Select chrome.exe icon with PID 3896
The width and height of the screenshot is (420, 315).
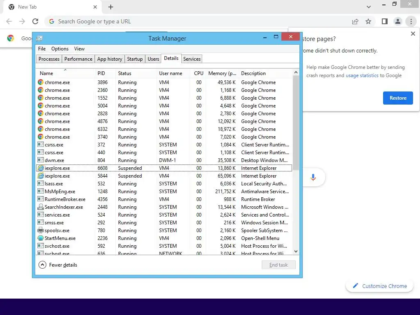coord(41,82)
